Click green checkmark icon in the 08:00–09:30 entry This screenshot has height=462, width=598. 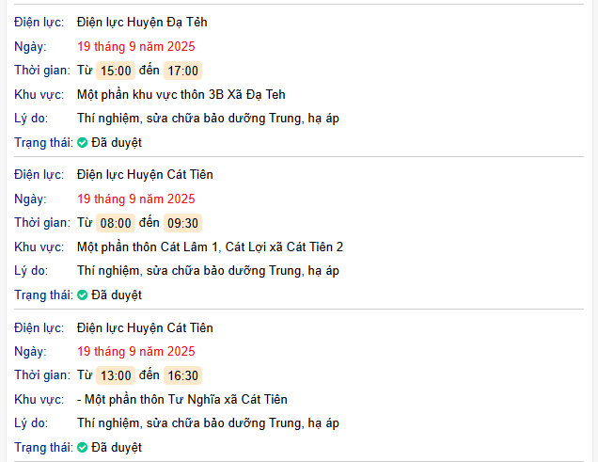[x=83, y=295]
